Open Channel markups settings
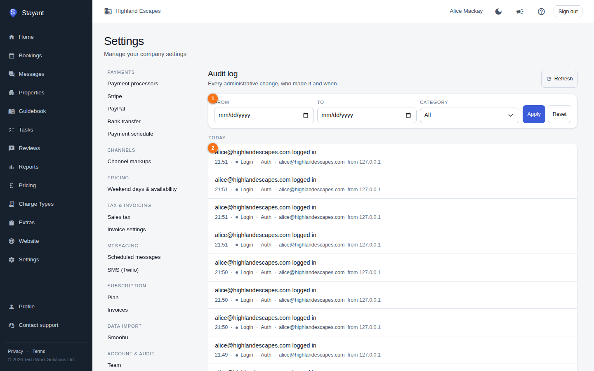This screenshot has height=371, width=594. [129, 162]
